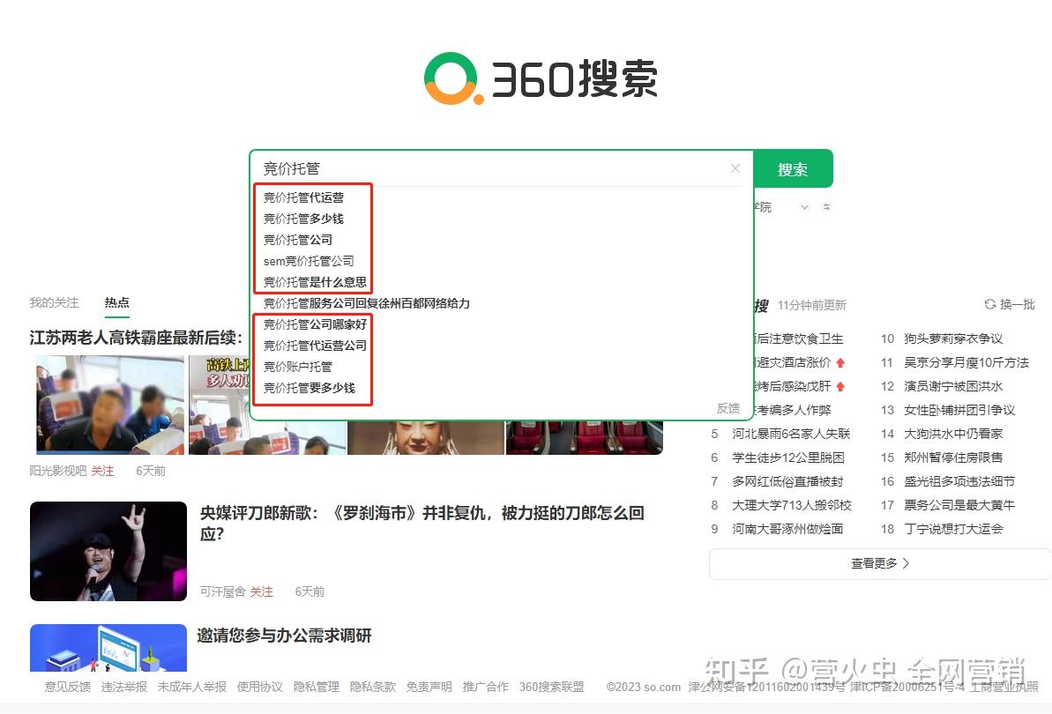Open hot item 郑州暂停住房限售
The width and height of the screenshot is (1052, 714).
pyautogui.click(x=952, y=457)
